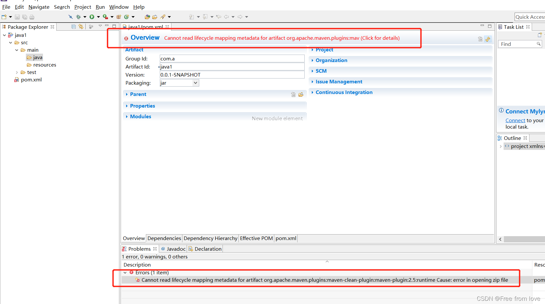Click the Connect link under Connect Mylyn
The height and width of the screenshot is (304, 545).
[515, 120]
